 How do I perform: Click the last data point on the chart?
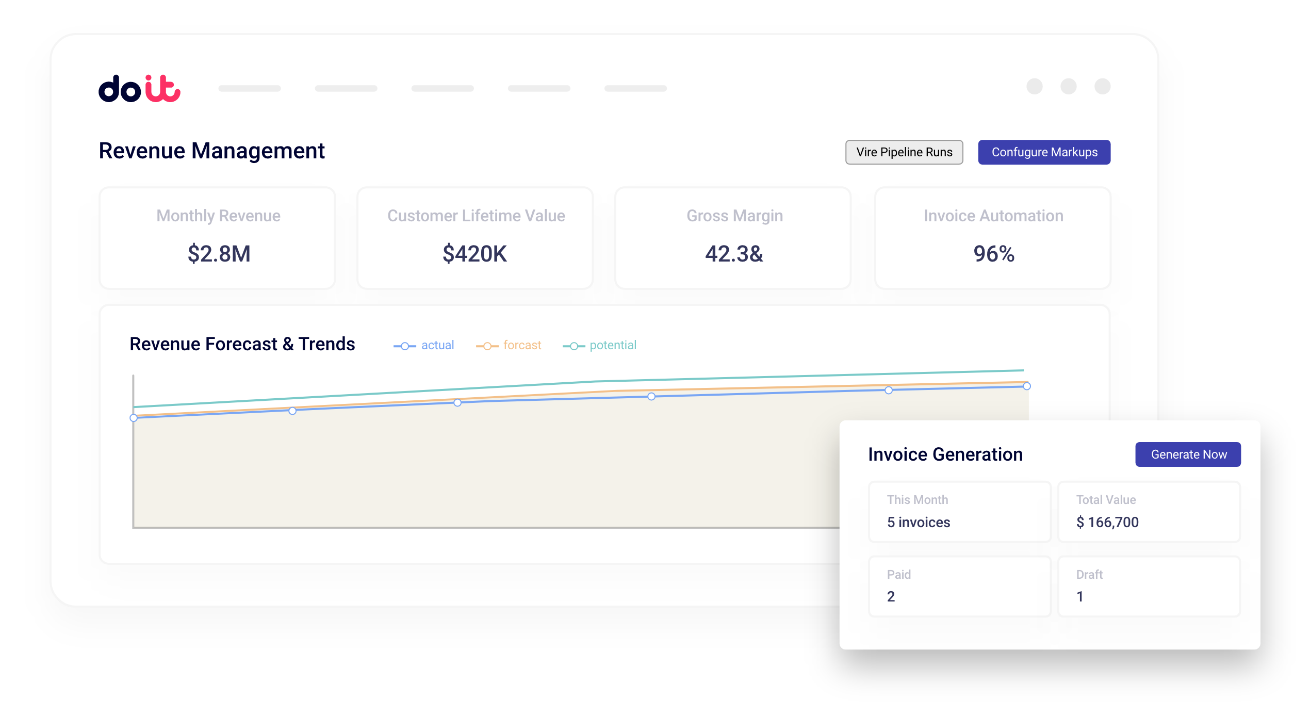point(1027,386)
